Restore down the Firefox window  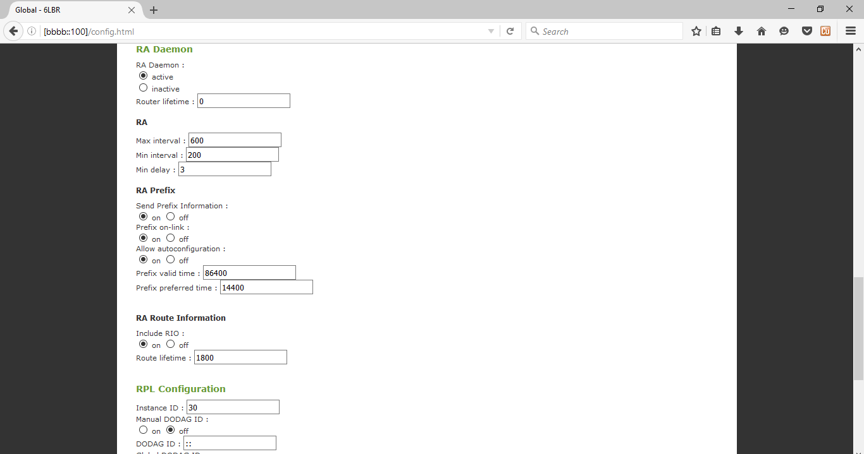click(820, 9)
